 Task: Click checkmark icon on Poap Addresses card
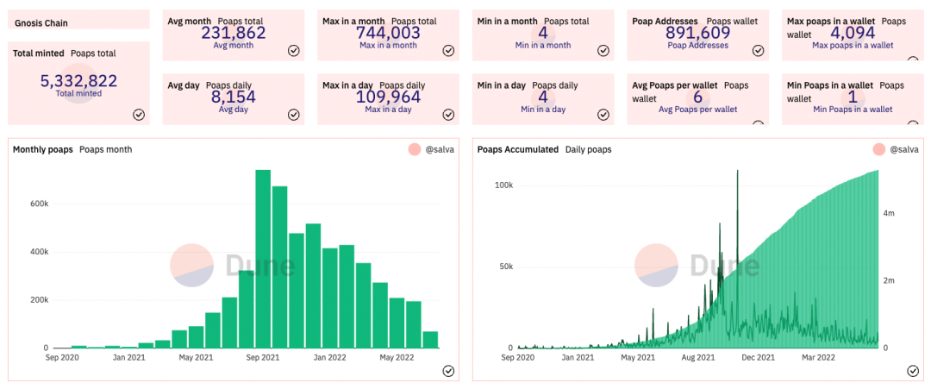pos(759,51)
